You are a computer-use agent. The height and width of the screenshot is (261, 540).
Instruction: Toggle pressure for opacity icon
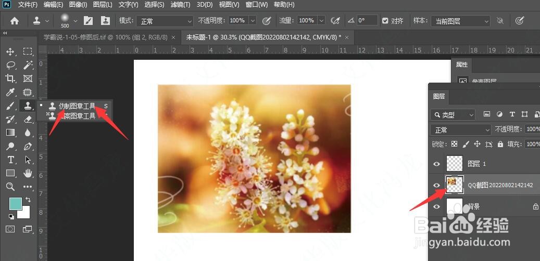coord(267,21)
